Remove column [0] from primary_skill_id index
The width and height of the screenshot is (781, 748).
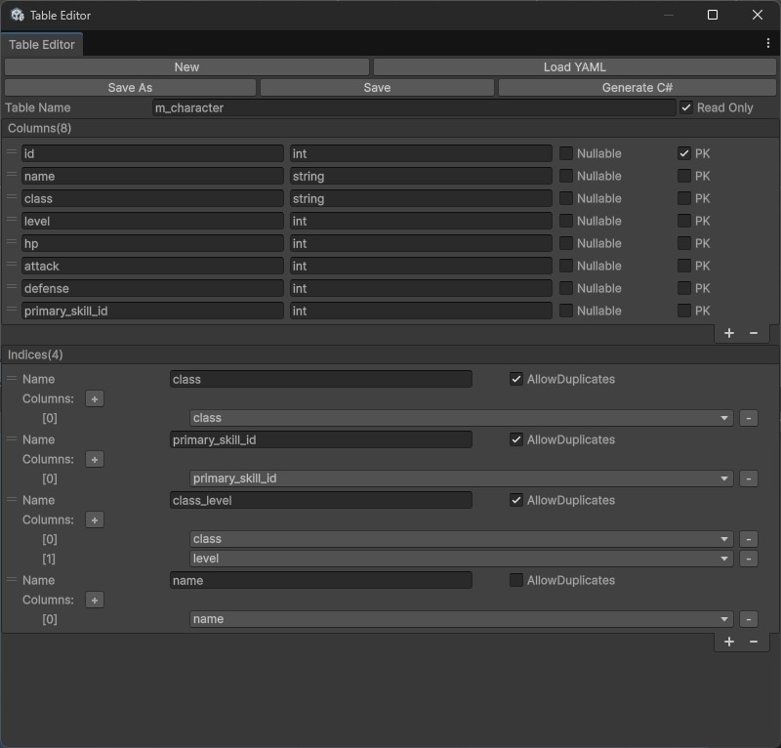point(748,478)
